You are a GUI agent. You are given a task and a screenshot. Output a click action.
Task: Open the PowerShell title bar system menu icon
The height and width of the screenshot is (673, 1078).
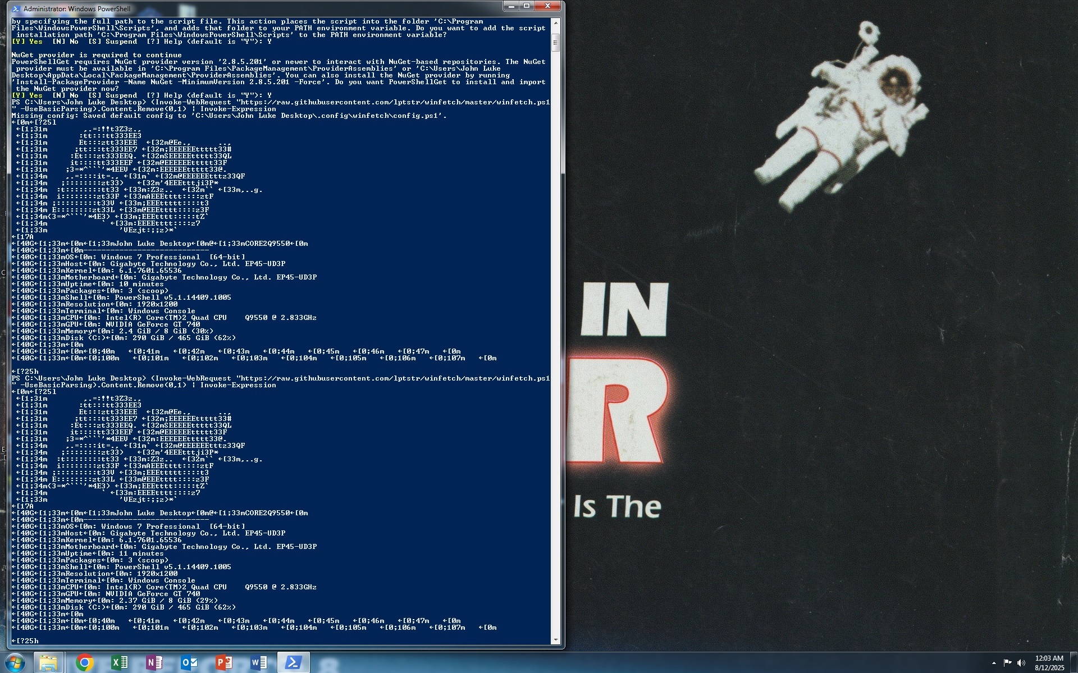pyautogui.click(x=16, y=8)
